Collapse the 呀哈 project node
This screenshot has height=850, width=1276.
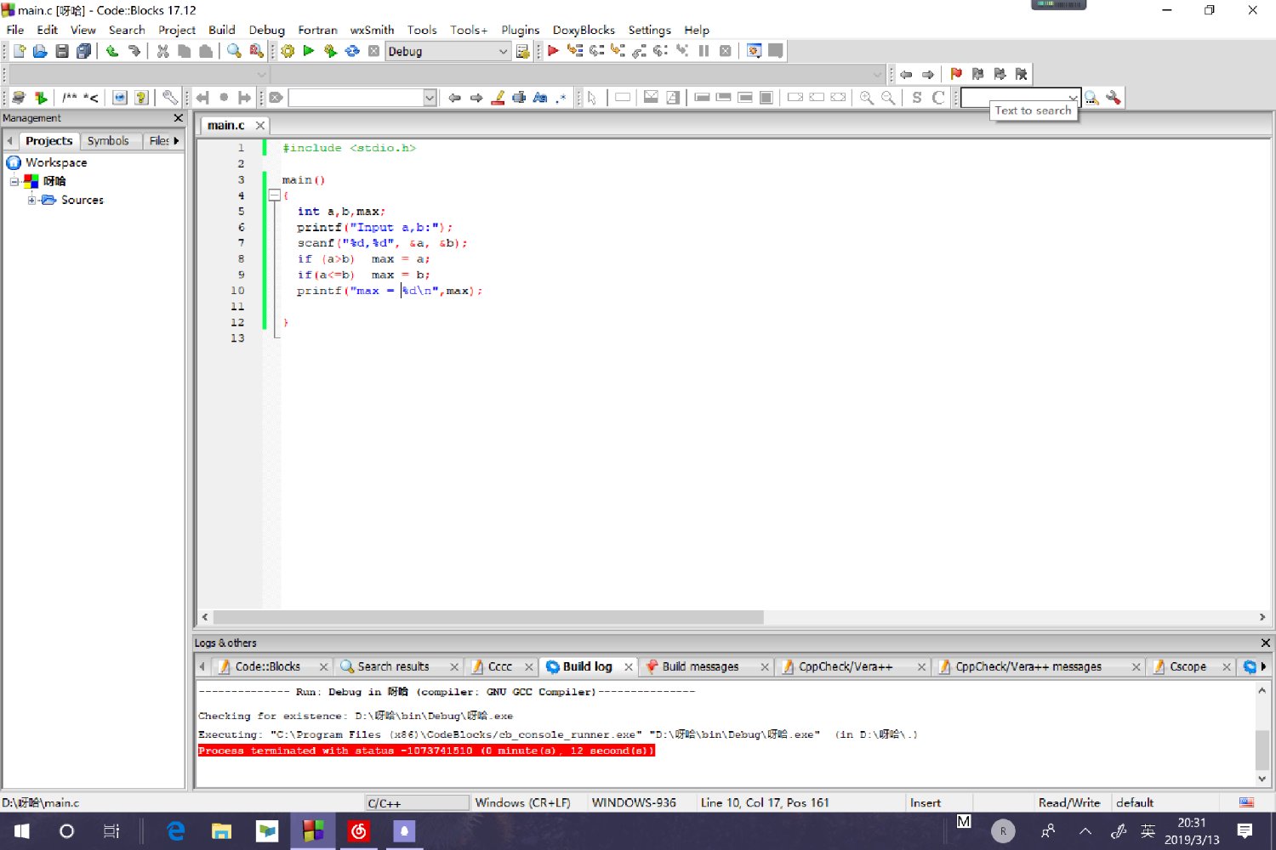pos(14,181)
